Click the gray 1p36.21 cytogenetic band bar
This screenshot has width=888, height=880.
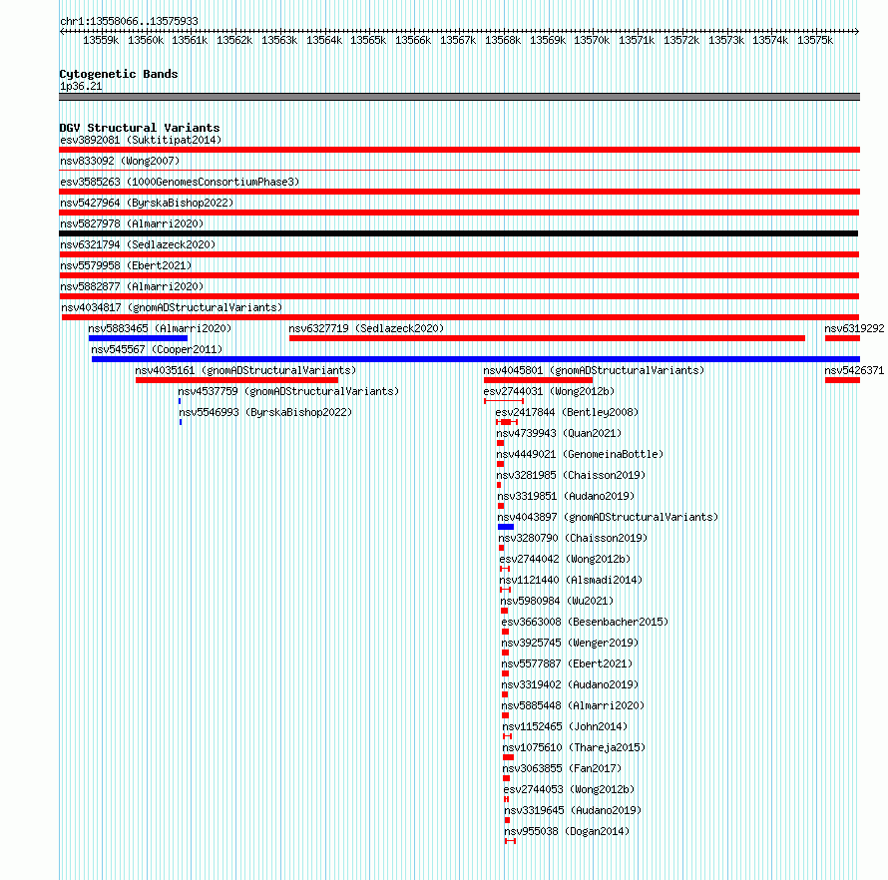459,97
